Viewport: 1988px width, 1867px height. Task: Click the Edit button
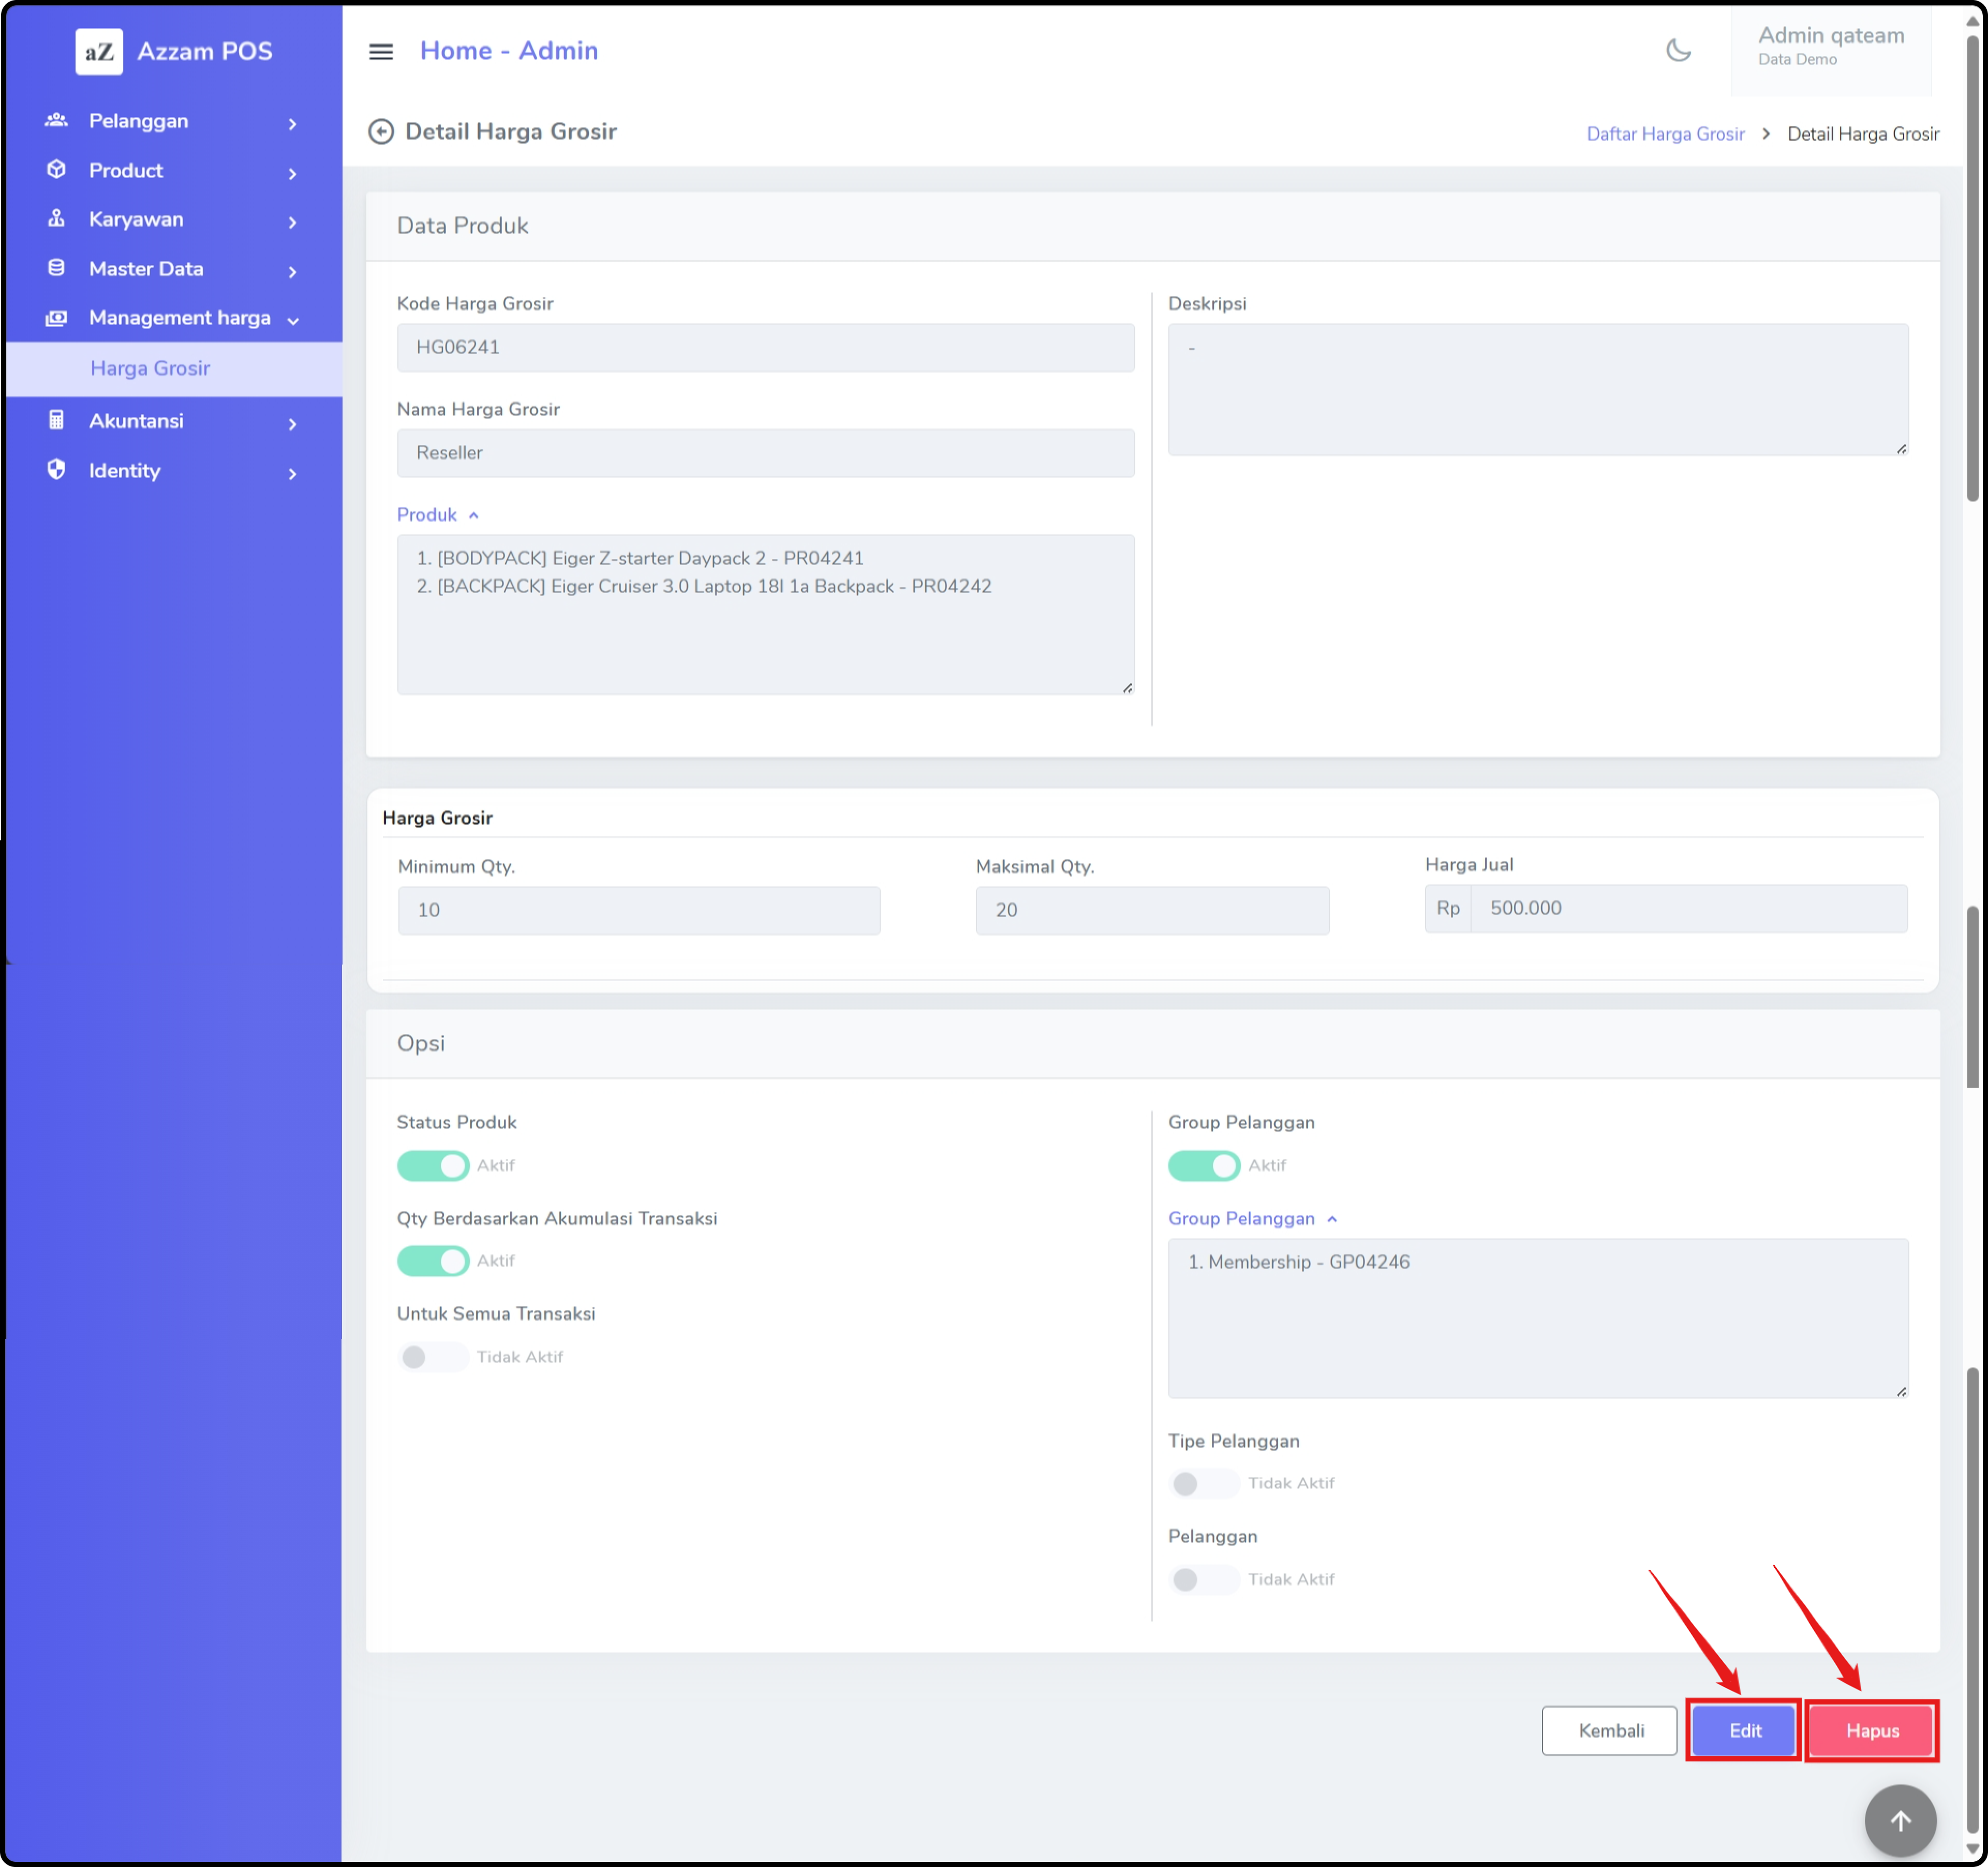pyautogui.click(x=1744, y=1731)
